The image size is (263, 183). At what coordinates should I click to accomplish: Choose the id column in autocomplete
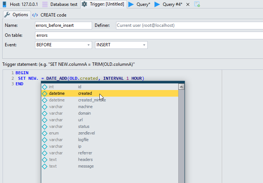coord(80,87)
